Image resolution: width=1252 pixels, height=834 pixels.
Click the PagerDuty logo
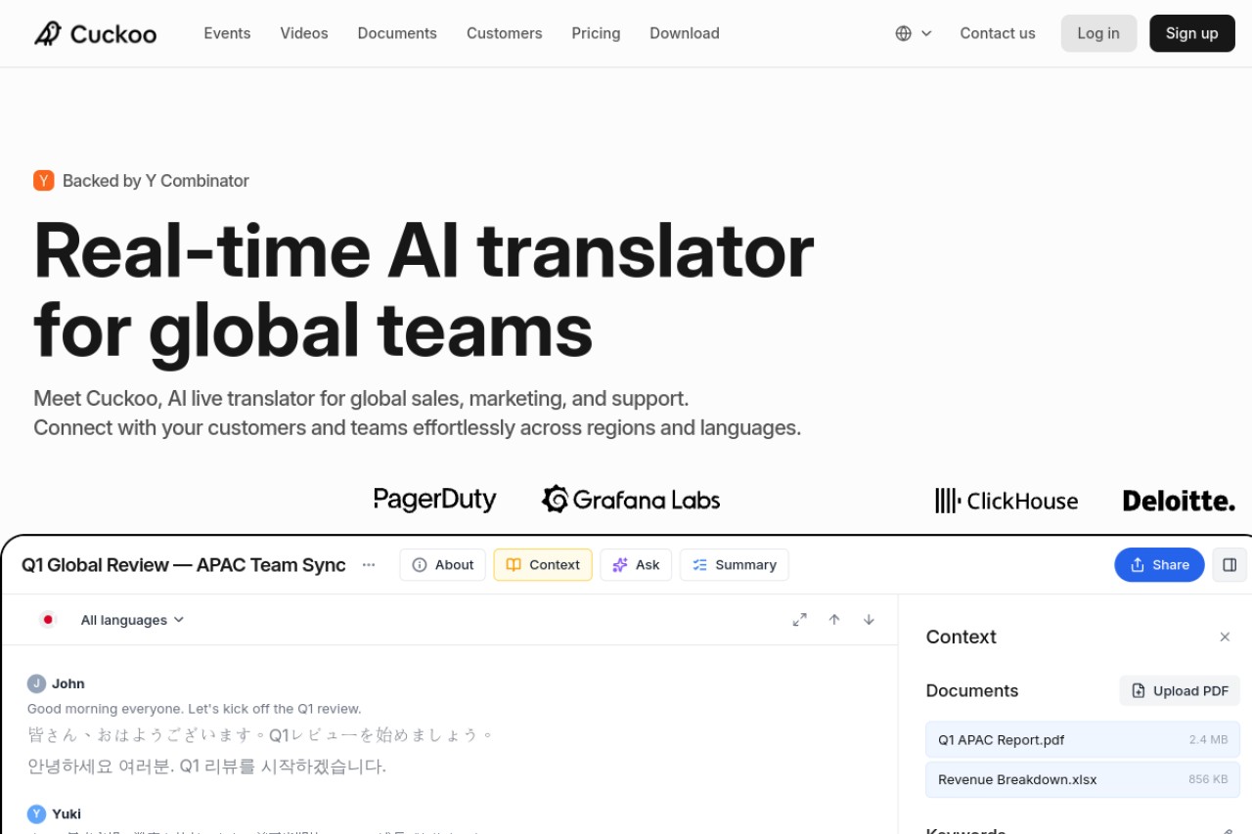[435, 500]
